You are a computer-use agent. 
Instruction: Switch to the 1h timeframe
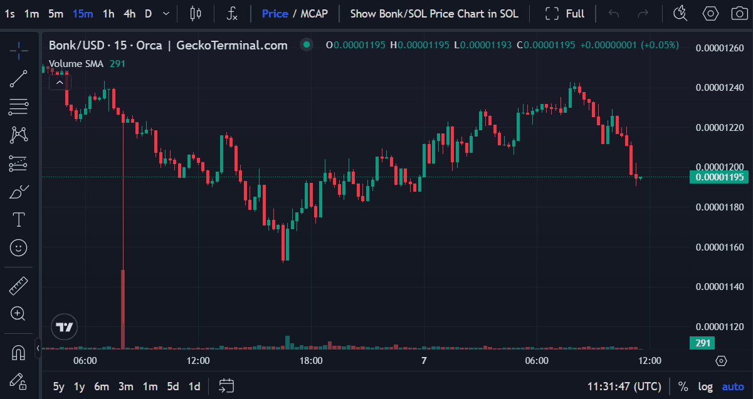coord(108,13)
